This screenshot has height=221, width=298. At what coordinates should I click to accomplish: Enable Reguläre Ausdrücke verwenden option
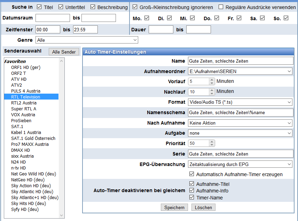(221, 7)
